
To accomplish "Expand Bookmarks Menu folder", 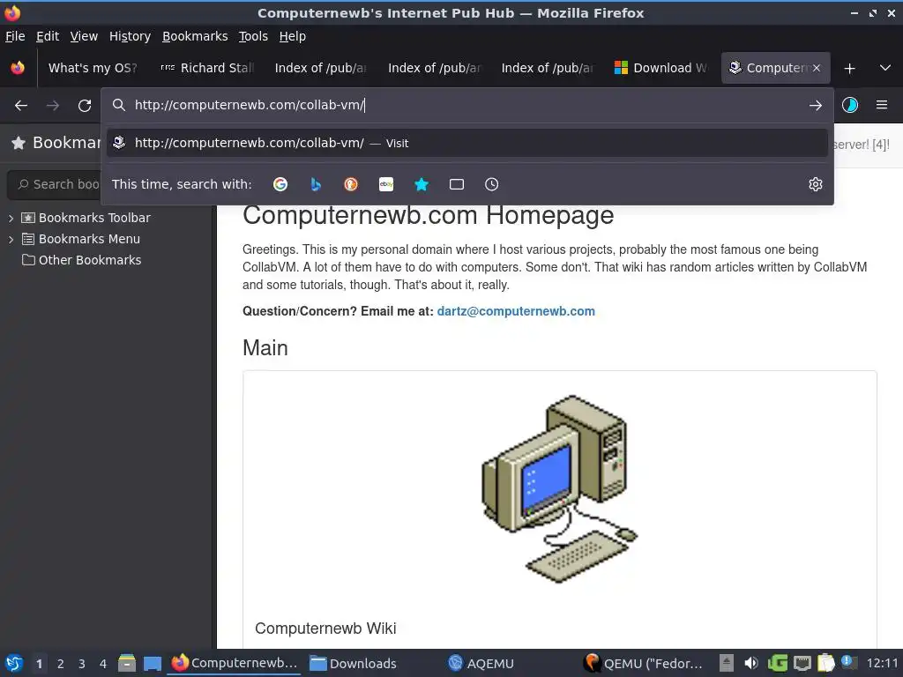I will [x=11, y=240].
